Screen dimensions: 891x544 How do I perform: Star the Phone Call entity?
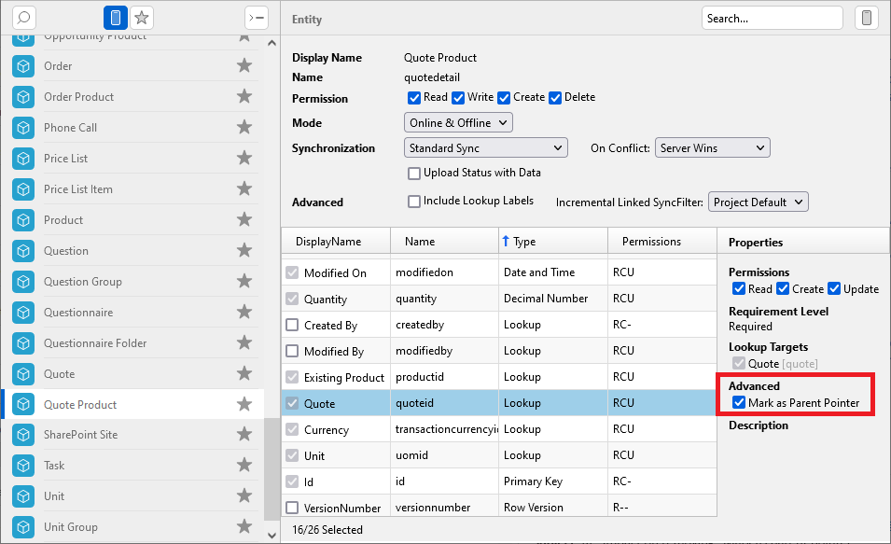(244, 128)
